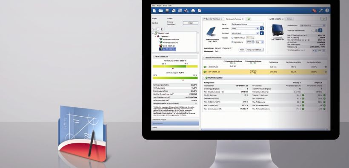Select the 1 x STP 17000TL-10 inverter tab
The width and height of the screenshot is (349, 168).
tap(276, 19)
